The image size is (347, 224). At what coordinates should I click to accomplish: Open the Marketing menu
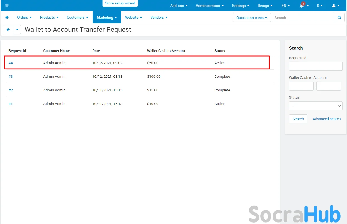point(106,17)
